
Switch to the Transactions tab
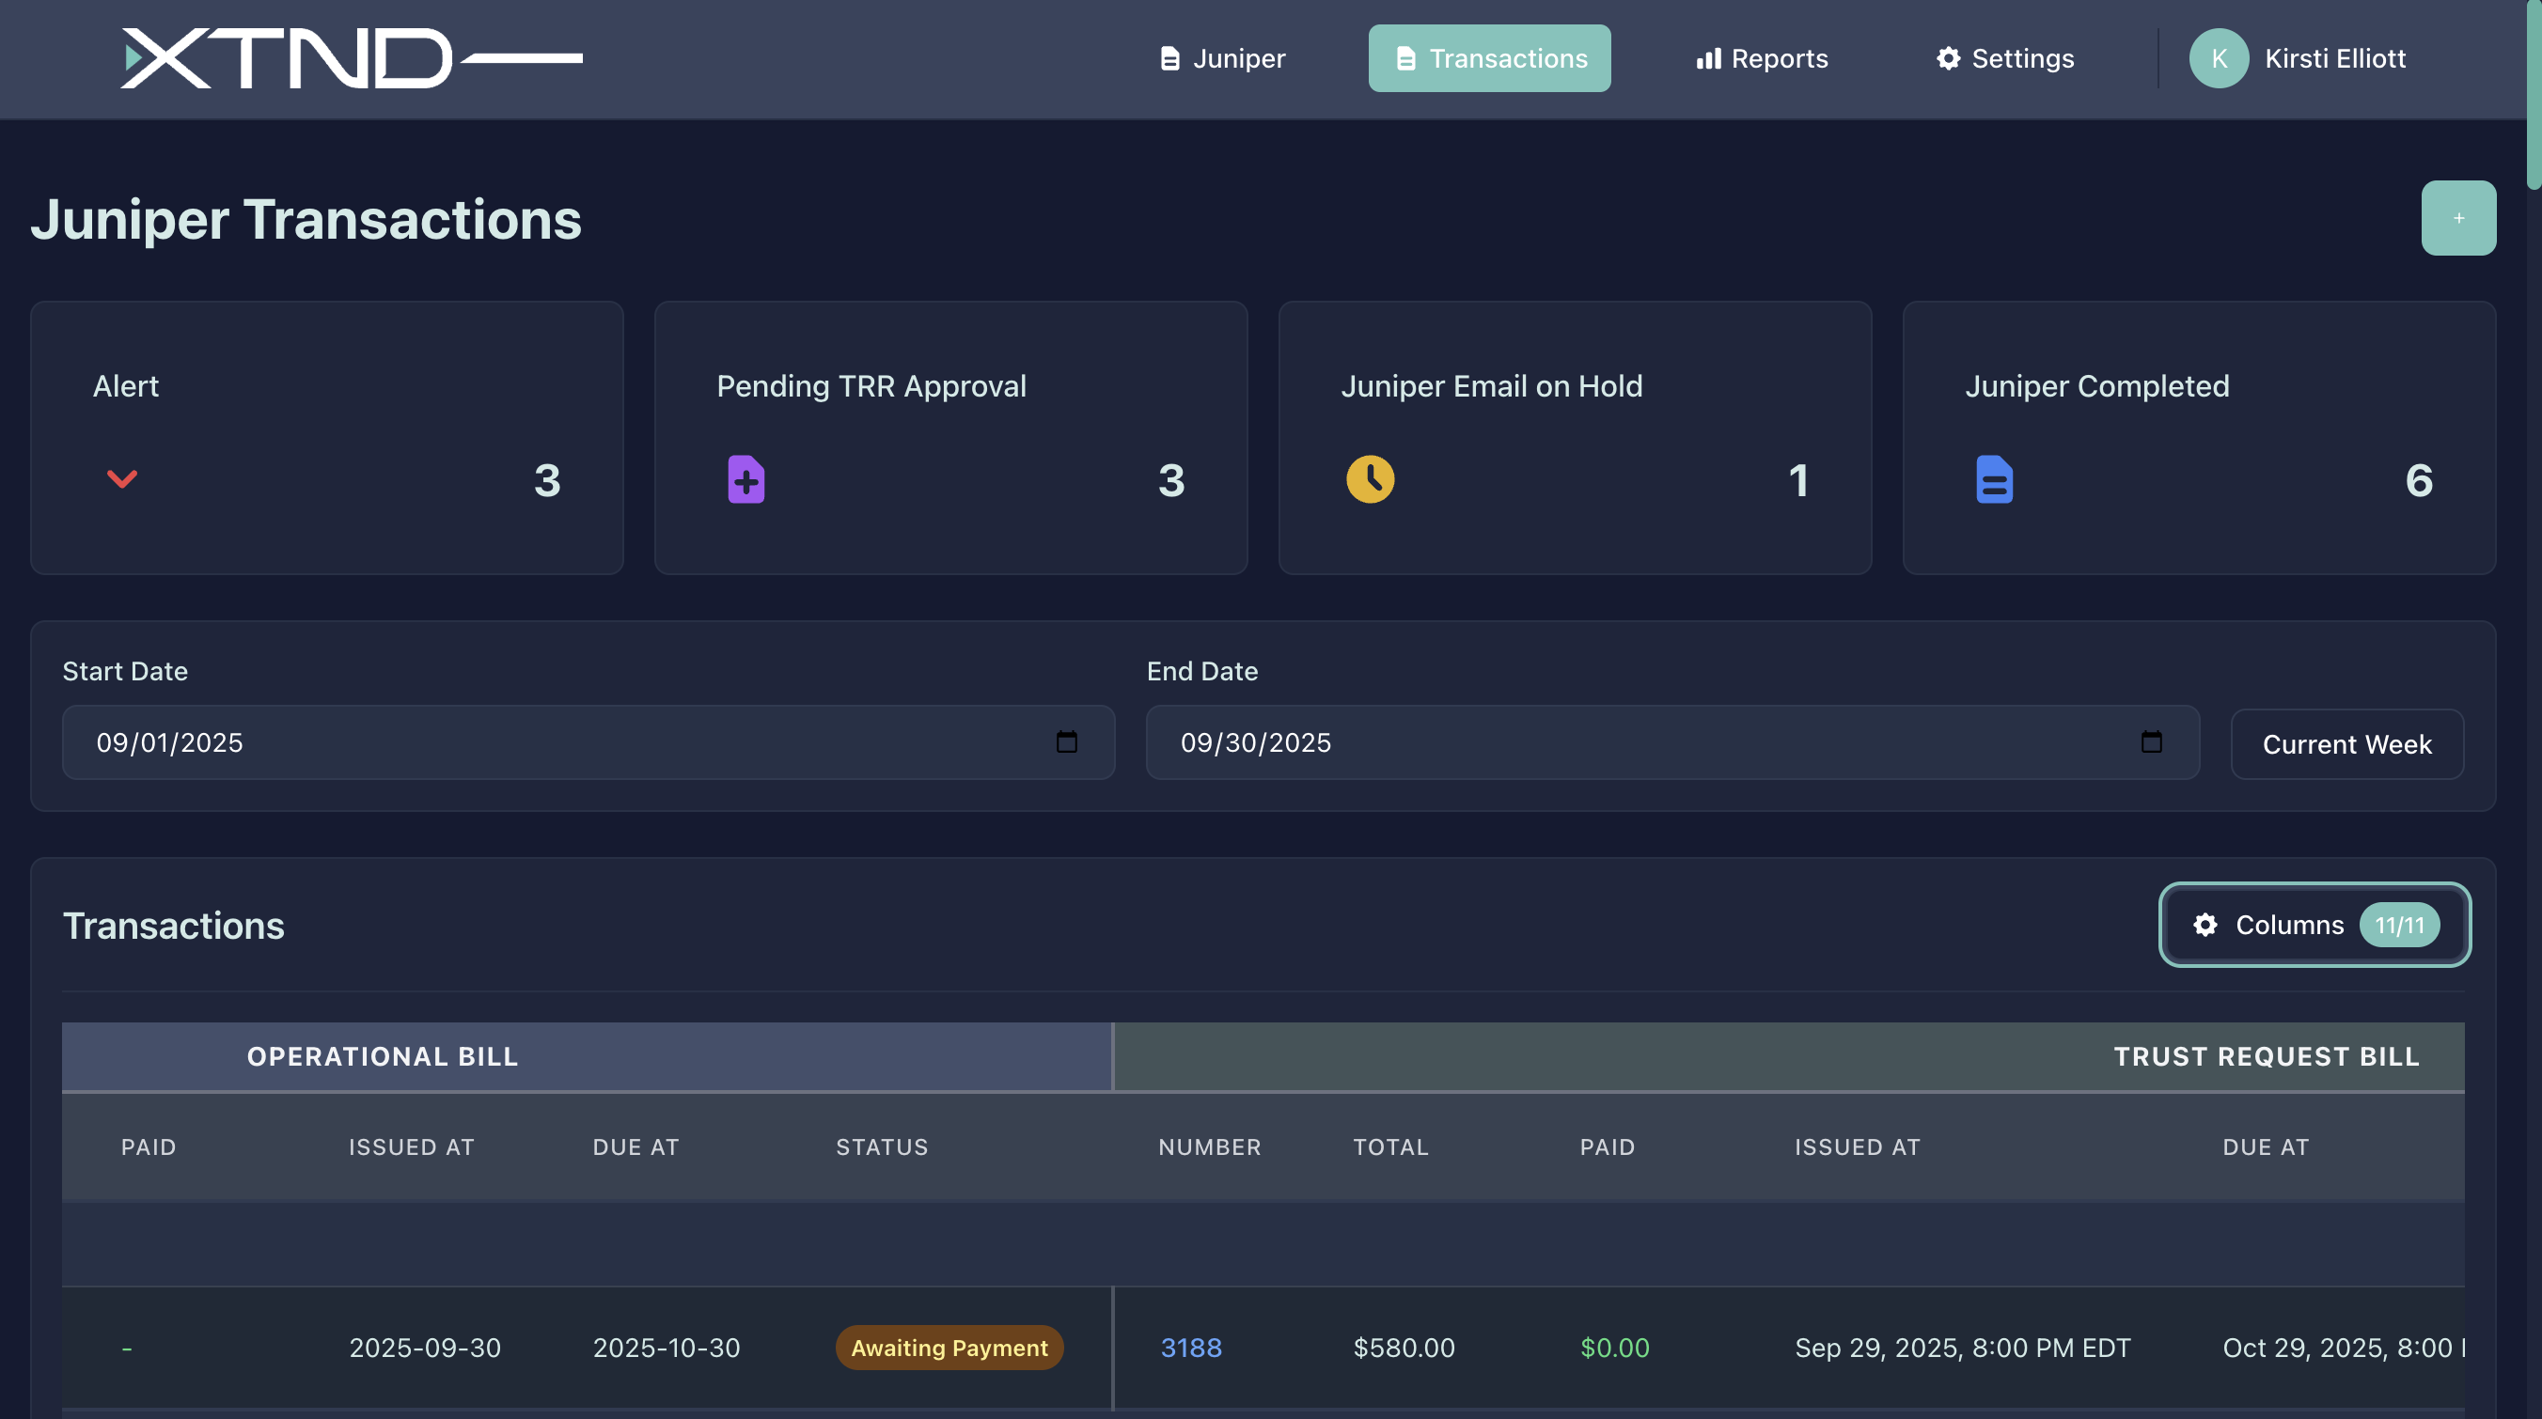click(x=1489, y=57)
